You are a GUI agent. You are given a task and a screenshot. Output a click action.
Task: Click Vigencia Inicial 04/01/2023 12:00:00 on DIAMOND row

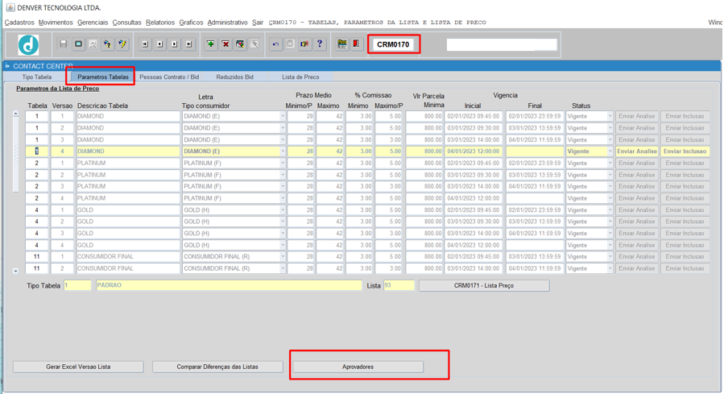point(474,151)
